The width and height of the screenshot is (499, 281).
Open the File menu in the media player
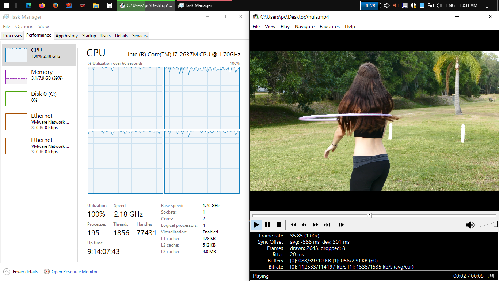[256, 26]
